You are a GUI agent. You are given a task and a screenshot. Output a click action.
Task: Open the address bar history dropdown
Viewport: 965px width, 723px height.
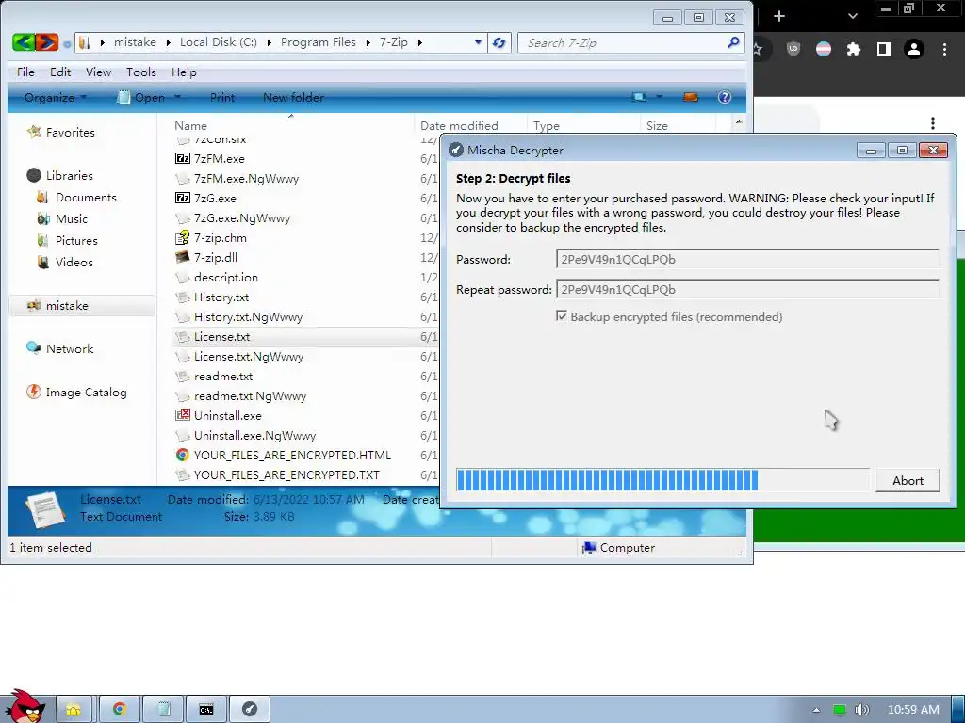pyautogui.click(x=478, y=42)
